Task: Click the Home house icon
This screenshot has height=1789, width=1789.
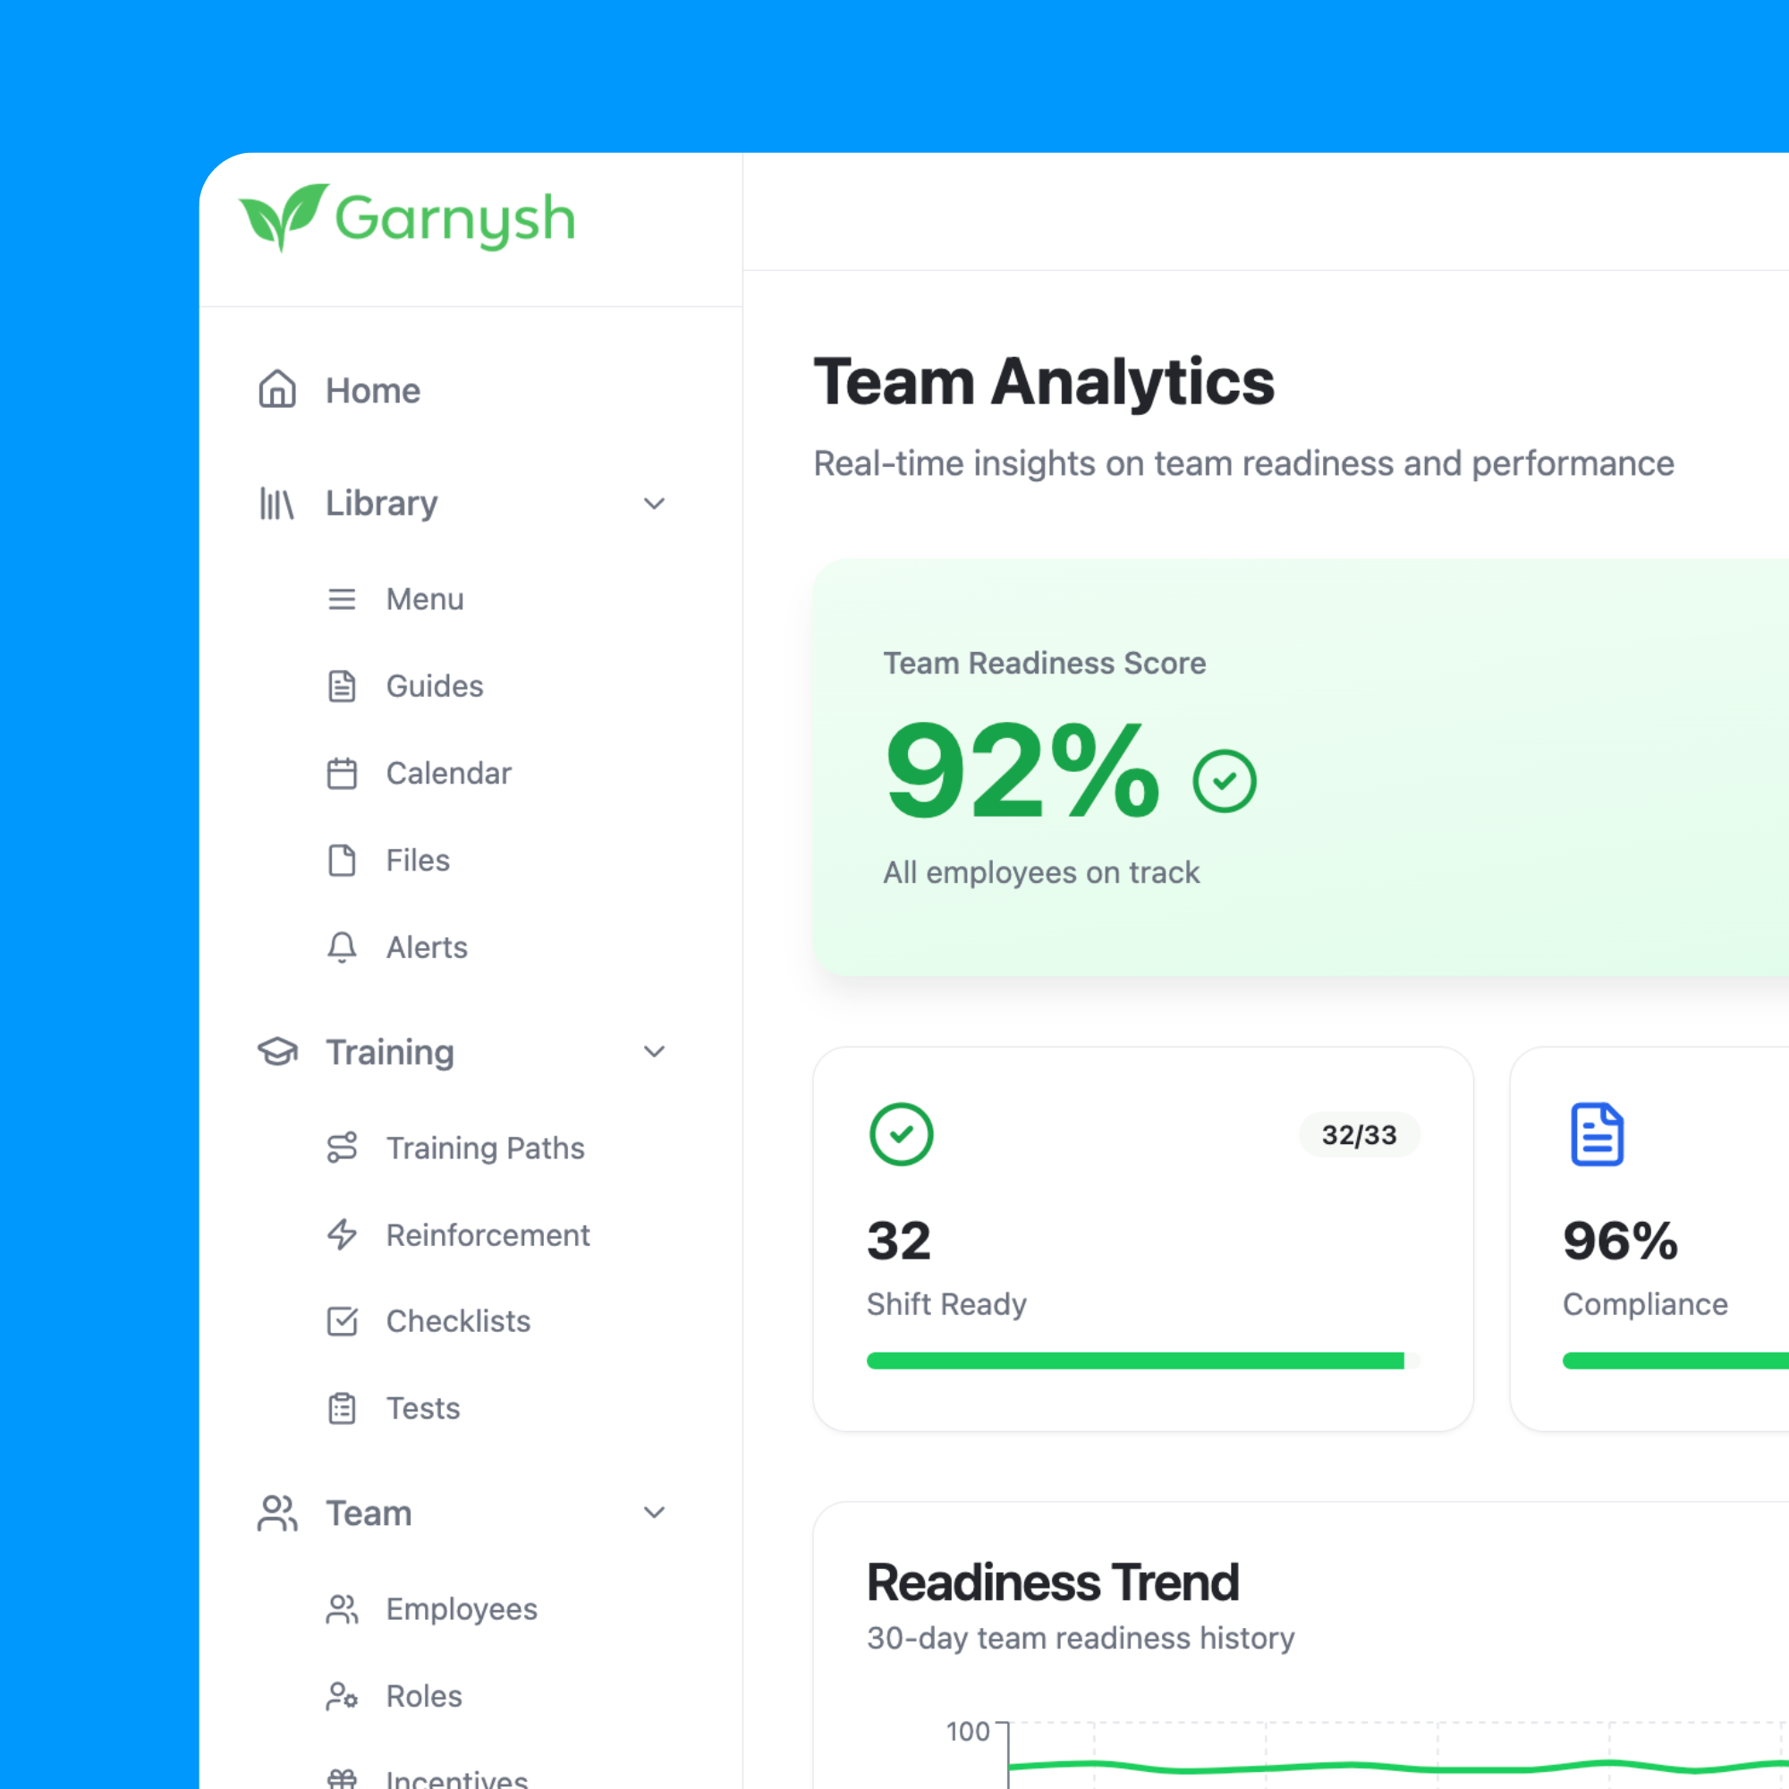Action: pos(277,390)
